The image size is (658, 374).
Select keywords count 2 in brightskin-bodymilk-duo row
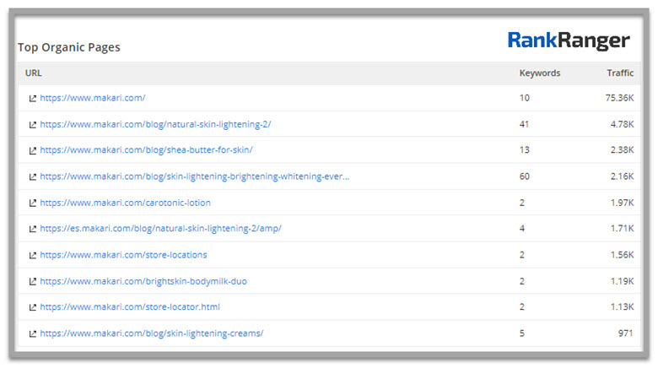(522, 281)
